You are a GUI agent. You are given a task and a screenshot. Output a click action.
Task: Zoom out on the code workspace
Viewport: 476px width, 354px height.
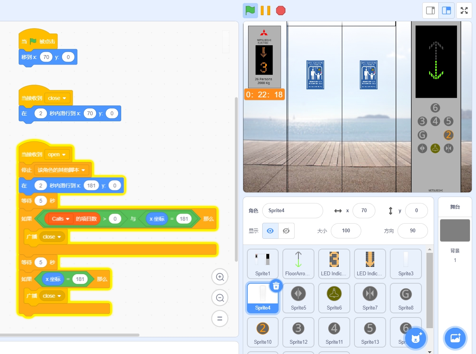(220, 298)
